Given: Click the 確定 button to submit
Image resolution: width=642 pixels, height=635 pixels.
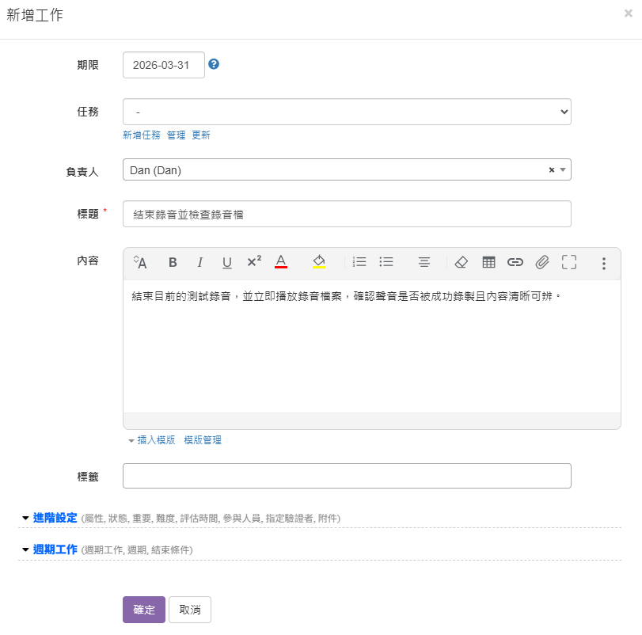Looking at the screenshot, I should click(x=144, y=610).
